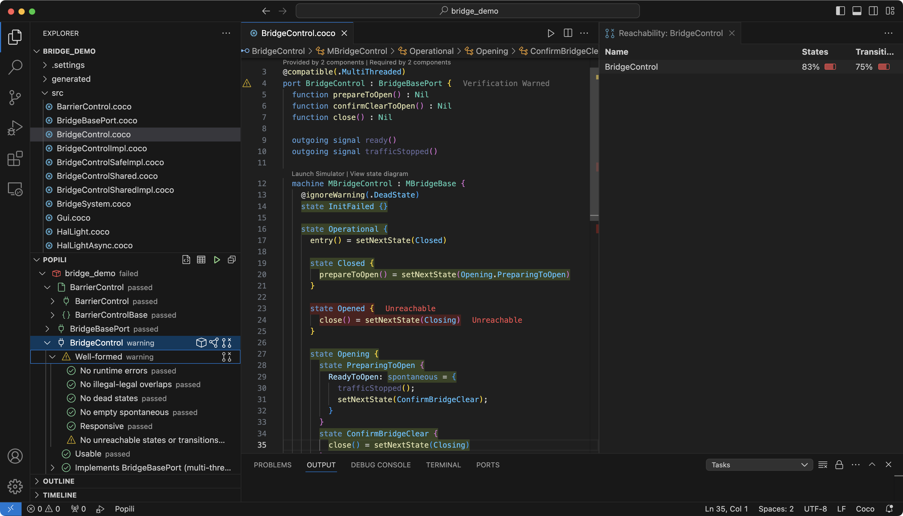
Task: Open Explorer panel More Actions ellipsis
Action: coord(226,33)
